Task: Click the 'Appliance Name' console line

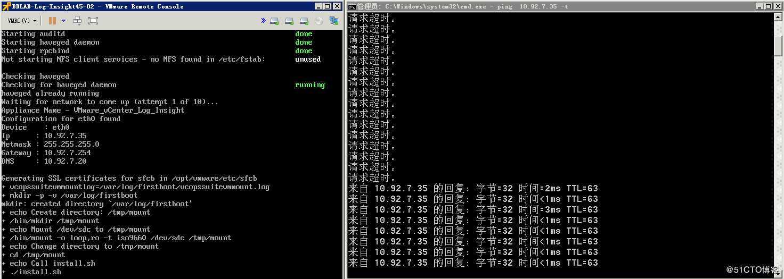Action: (93, 110)
